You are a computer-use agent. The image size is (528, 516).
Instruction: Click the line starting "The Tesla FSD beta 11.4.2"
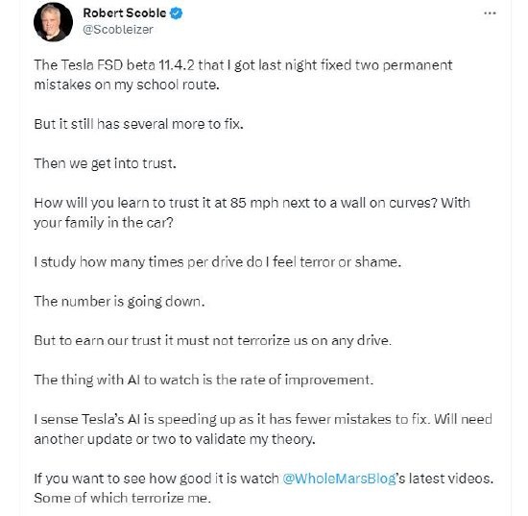[243, 65]
